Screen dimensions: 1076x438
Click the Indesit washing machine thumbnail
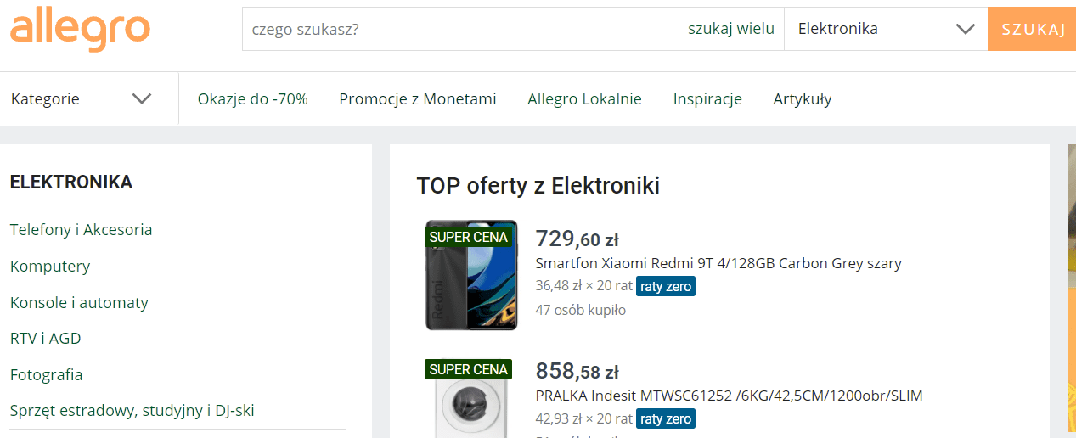click(471, 399)
